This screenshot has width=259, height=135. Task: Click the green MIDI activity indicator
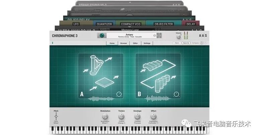[53, 43]
